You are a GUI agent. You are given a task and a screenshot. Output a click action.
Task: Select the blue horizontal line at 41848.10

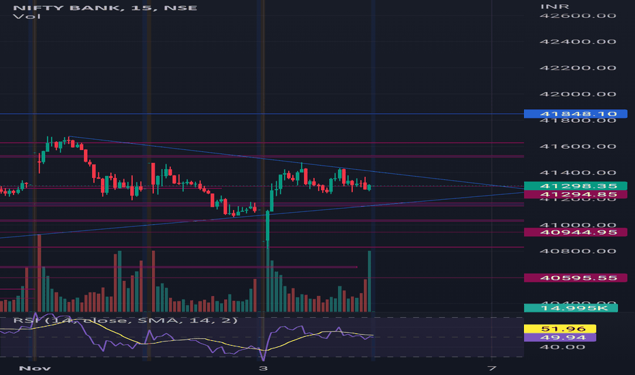coord(262,114)
